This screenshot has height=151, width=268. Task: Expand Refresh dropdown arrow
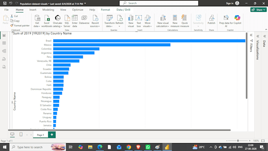(x=119, y=26)
